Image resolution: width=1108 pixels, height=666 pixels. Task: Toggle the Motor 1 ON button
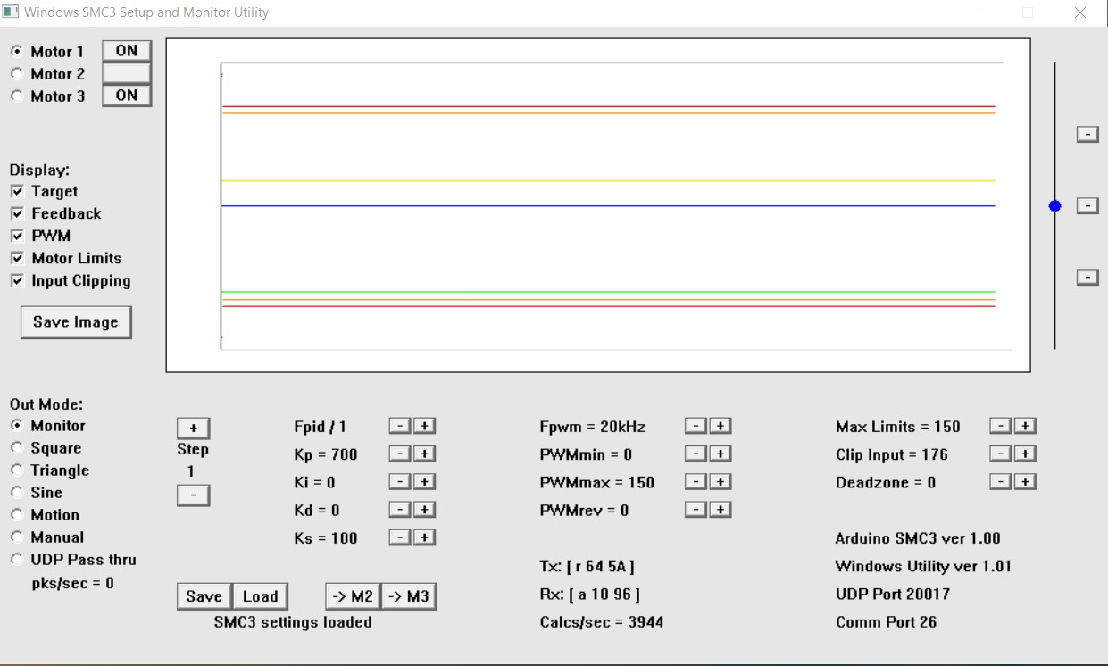coord(127,51)
